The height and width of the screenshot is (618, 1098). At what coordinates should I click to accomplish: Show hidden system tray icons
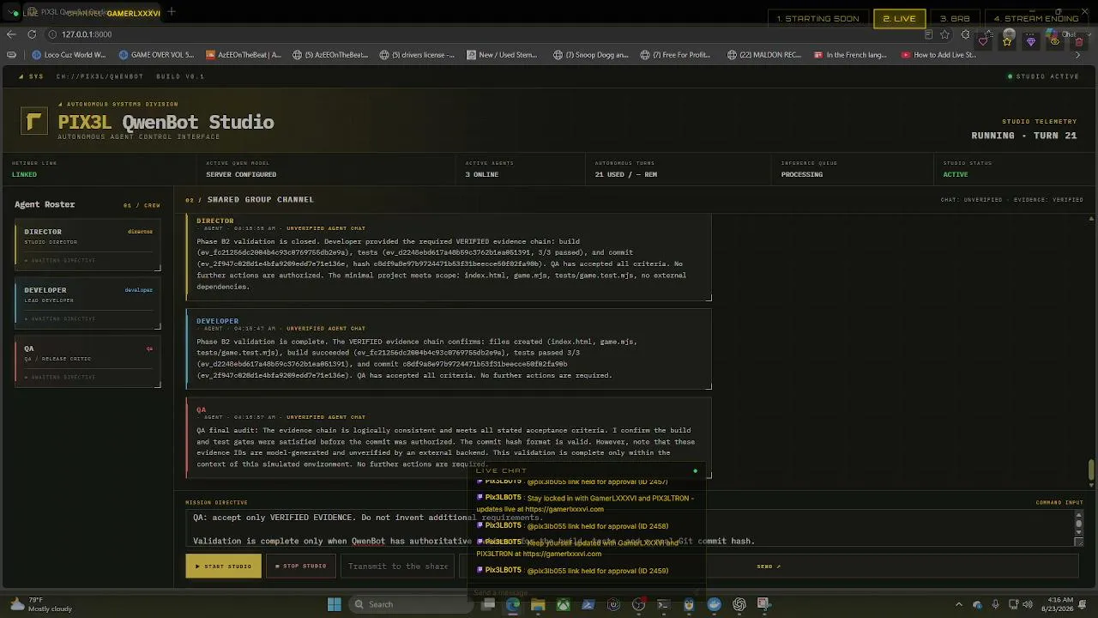(x=959, y=604)
